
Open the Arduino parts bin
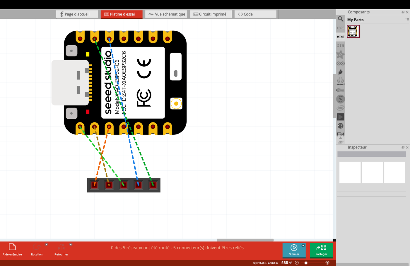[x=341, y=63]
